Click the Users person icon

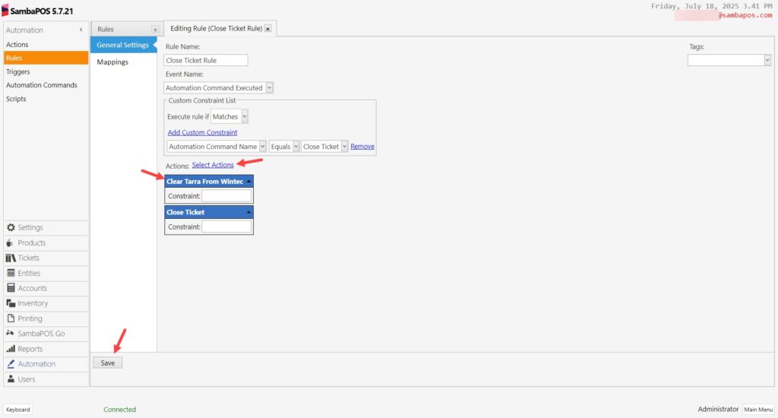11,378
